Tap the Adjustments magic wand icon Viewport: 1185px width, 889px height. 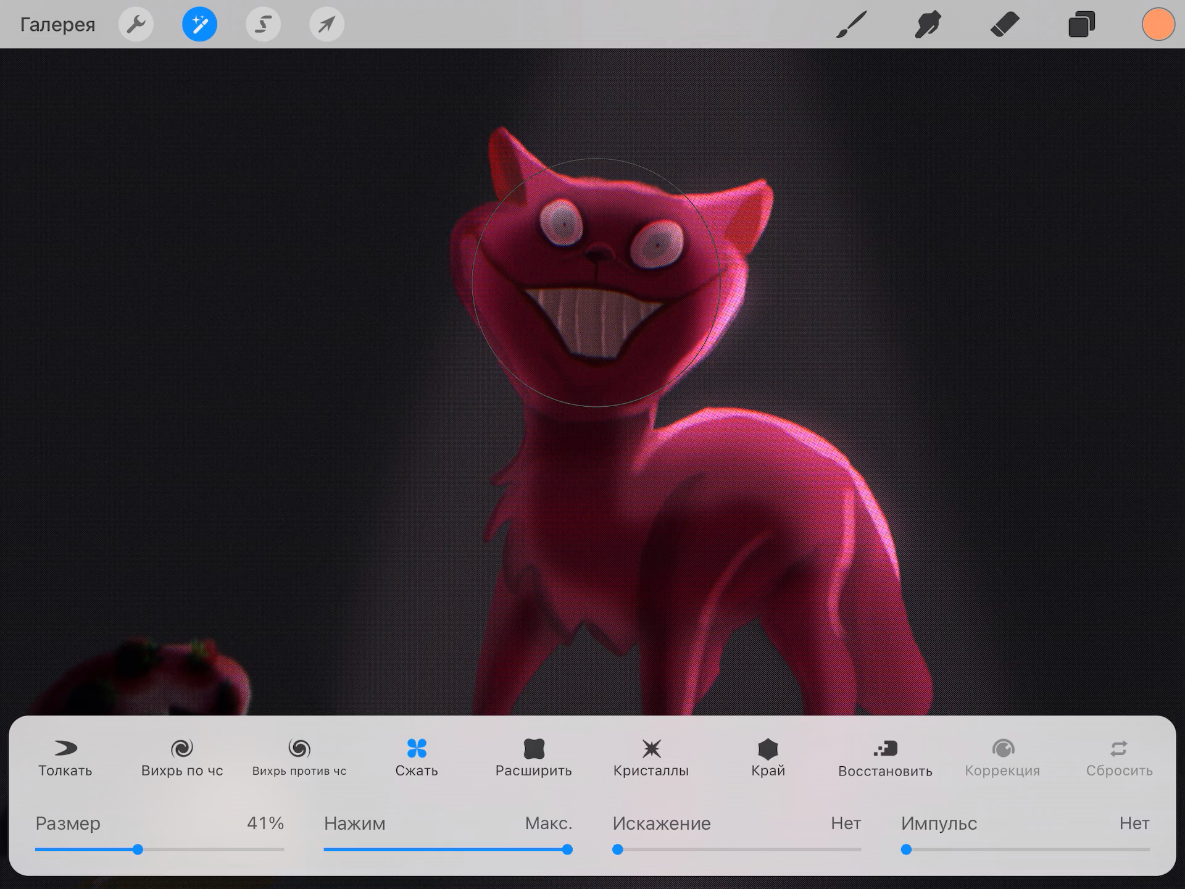(x=199, y=25)
